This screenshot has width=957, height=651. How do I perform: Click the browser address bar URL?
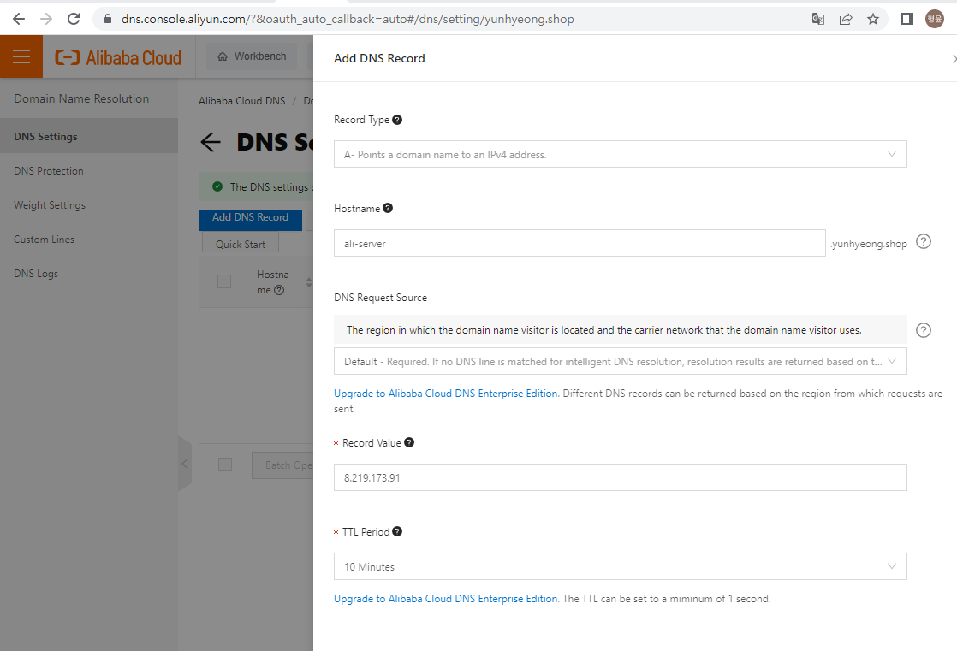tap(348, 19)
